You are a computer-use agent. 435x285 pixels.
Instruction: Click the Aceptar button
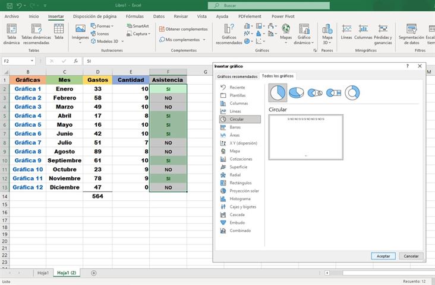click(x=383, y=256)
